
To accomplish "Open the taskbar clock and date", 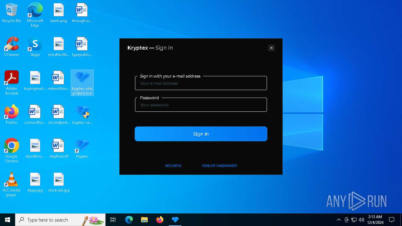I will 375,220.
